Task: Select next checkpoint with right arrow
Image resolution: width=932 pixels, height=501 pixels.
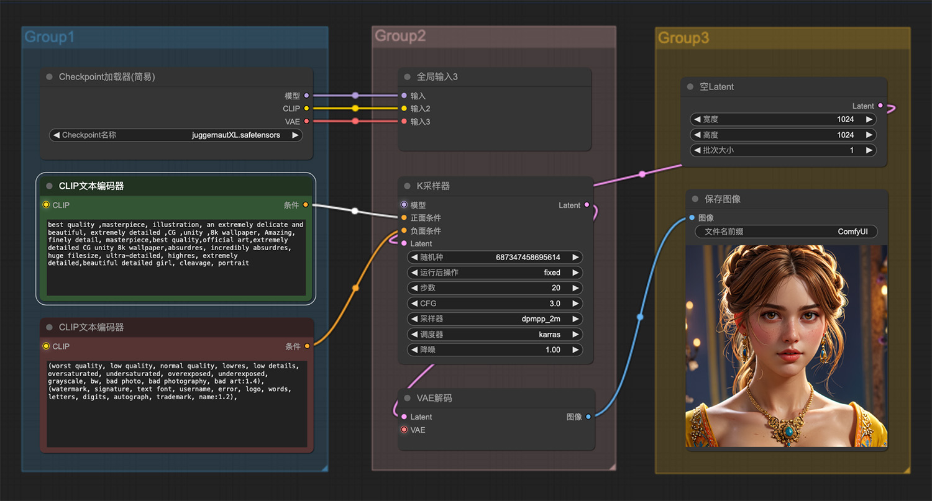Action: (x=295, y=135)
